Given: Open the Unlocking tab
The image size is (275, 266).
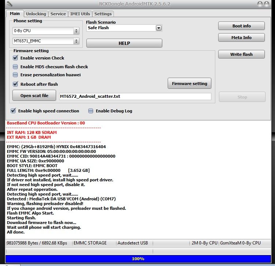Looking at the screenshot, I should [36, 14].
